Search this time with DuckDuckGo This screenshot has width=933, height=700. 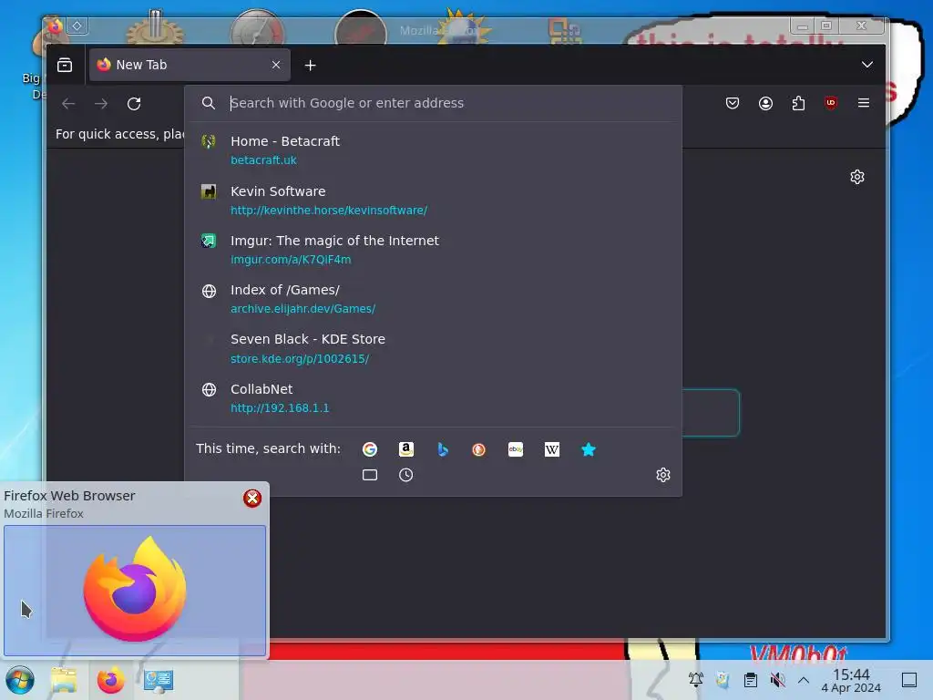click(x=478, y=449)
